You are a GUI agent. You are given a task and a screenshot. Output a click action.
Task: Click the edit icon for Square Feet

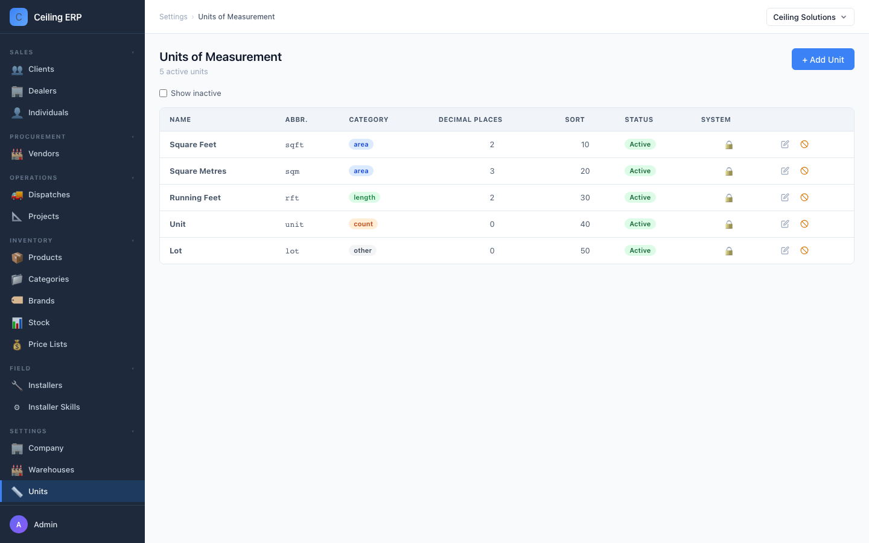pyautogui.click(x=785, y=144)
